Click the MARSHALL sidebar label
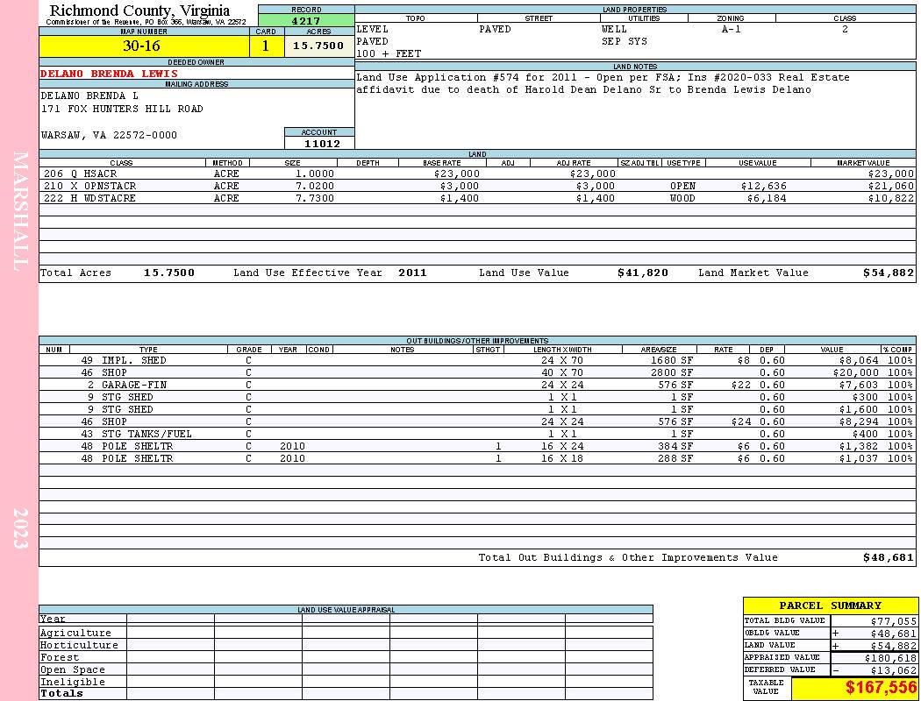This screenshot has height=701, width=921. (20, 211)
